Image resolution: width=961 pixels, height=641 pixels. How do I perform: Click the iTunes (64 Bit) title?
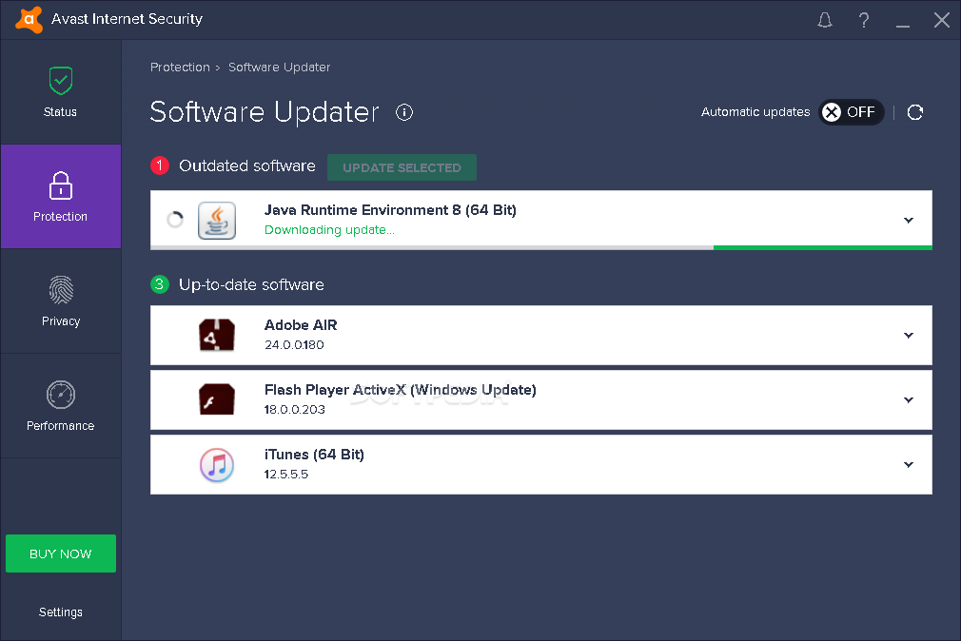[314, 455]
